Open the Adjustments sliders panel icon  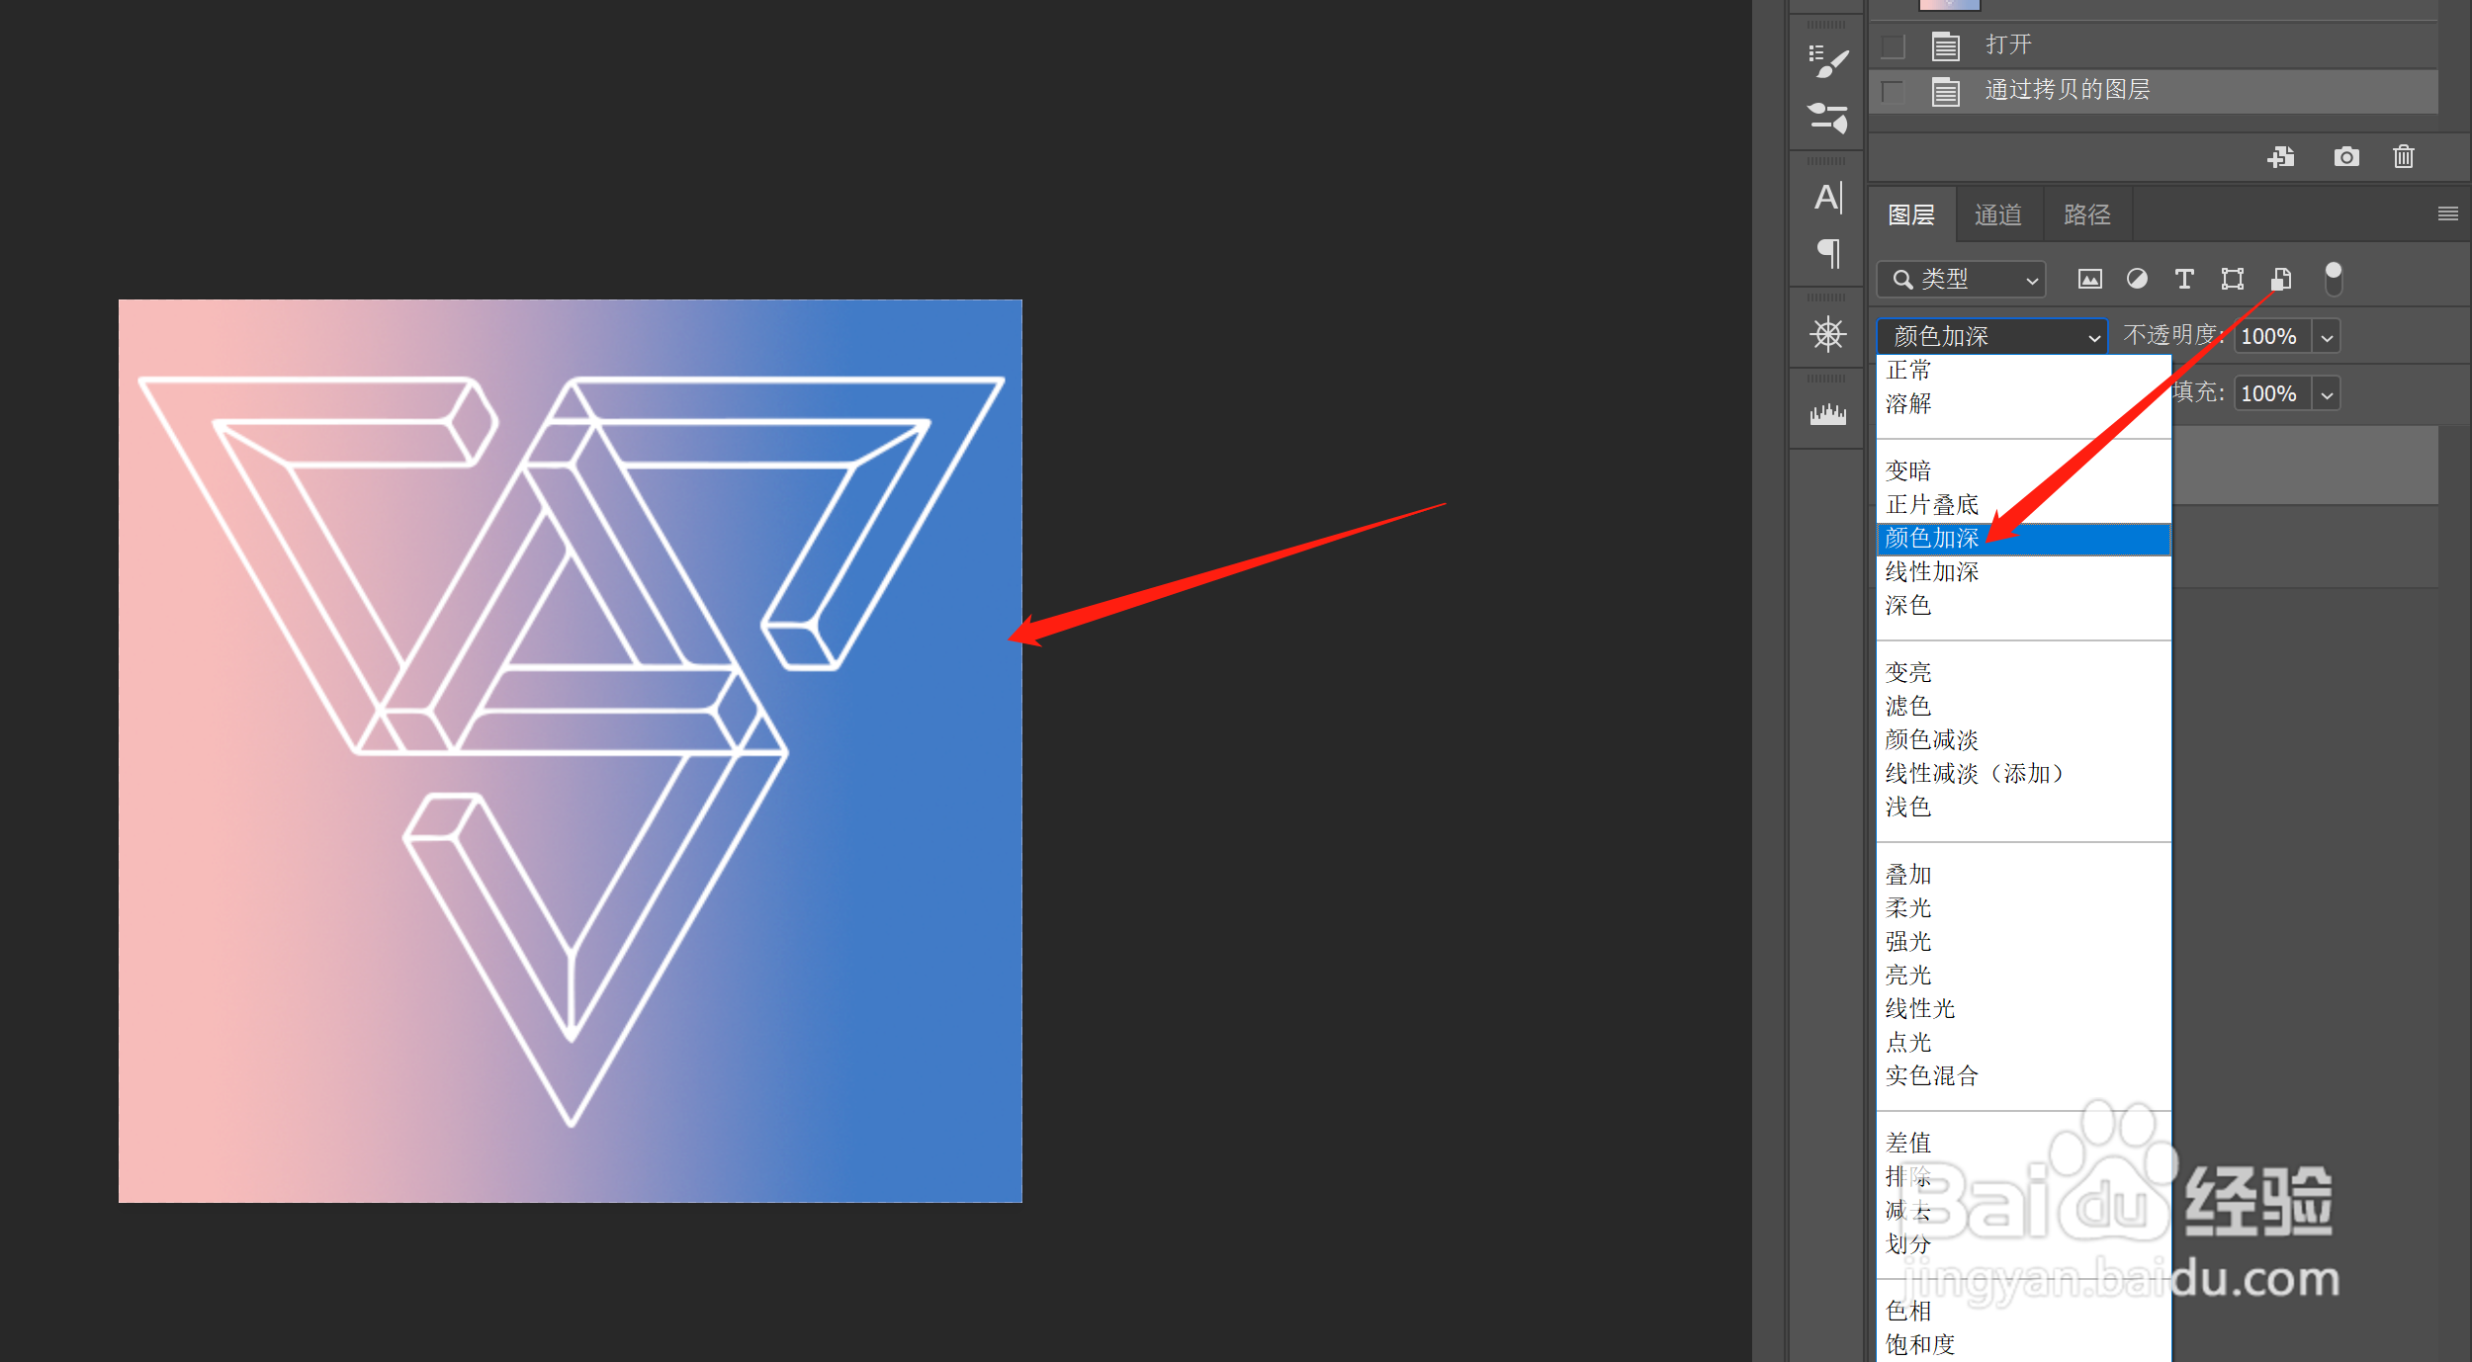[1827, 118]
